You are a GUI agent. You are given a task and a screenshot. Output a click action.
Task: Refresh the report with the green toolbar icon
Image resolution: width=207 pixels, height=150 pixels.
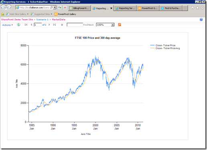(18, 25)
